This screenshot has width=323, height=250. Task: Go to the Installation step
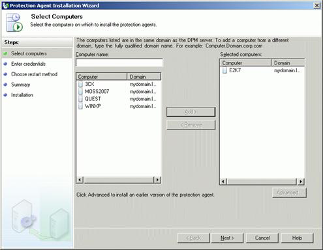tap(22, 95)
